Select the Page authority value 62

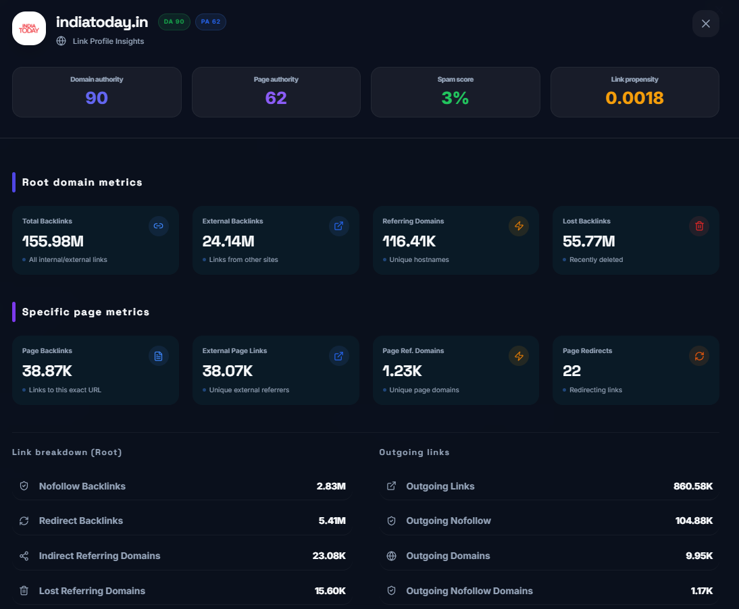coord(276,98)
